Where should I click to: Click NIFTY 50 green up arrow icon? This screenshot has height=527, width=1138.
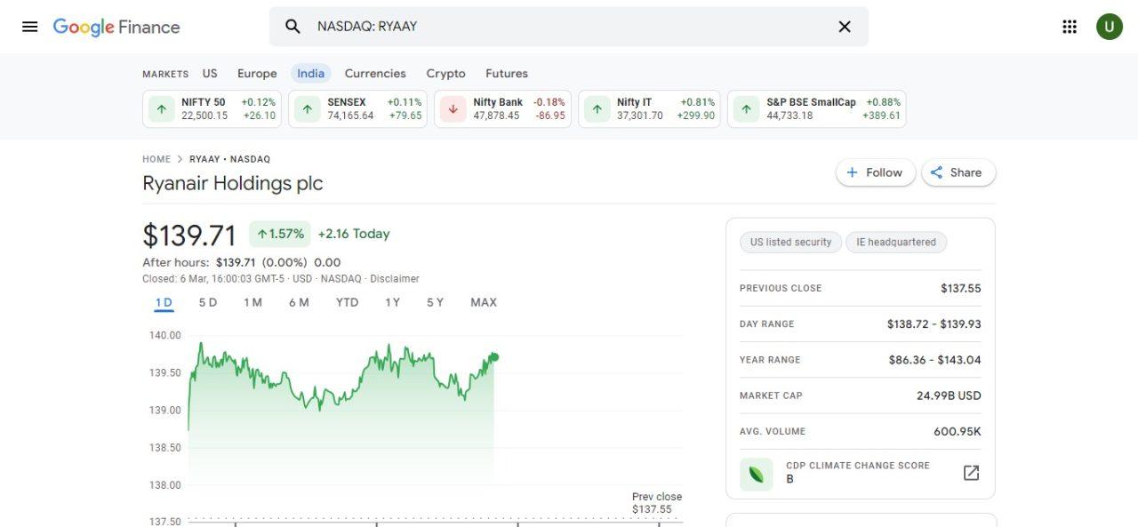(x=161, y=109)
